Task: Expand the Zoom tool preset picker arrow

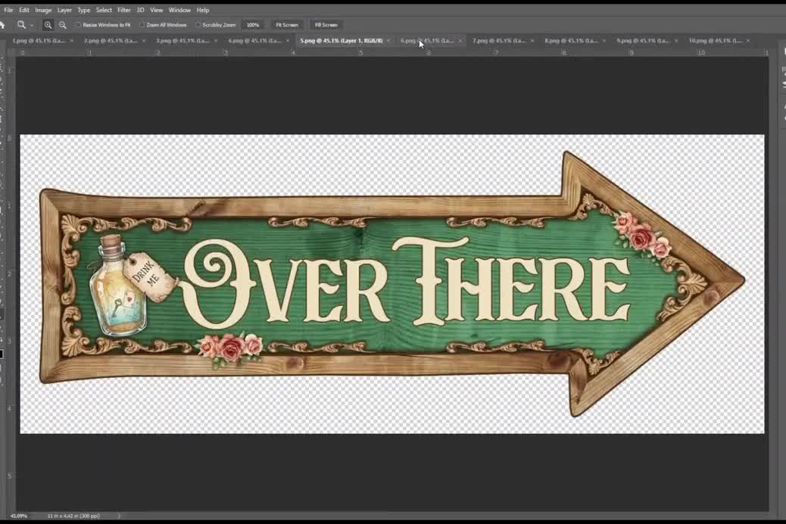Action: coord(32,25)
